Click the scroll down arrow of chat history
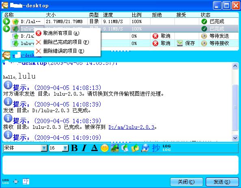 tap(235, 138)
